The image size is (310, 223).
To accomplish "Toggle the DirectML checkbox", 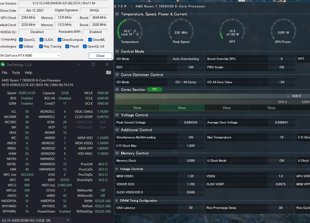I will [x=90, y=40].
